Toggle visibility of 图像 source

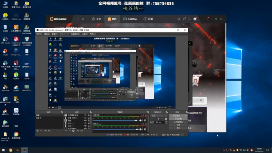click(x=85, y=120)
